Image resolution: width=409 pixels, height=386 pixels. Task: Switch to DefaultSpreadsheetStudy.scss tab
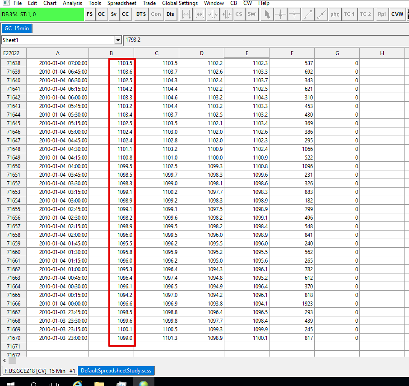coord(116,371)
